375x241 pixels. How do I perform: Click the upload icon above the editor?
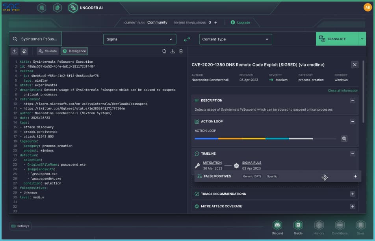click(x=15, y=51)
